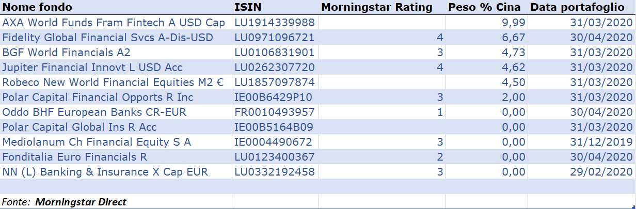
Task: Select BGF World Financials A2 fund
Action: (x=67, y=53)
